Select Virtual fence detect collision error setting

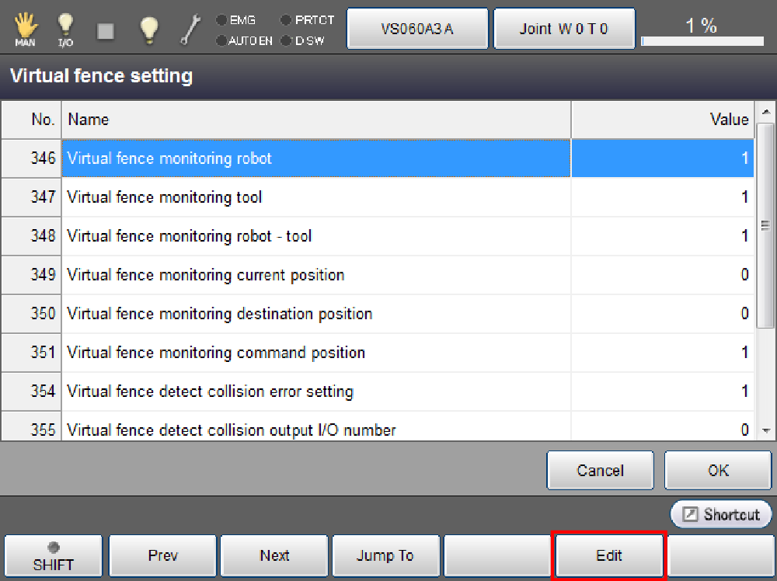tap(316, 391)
